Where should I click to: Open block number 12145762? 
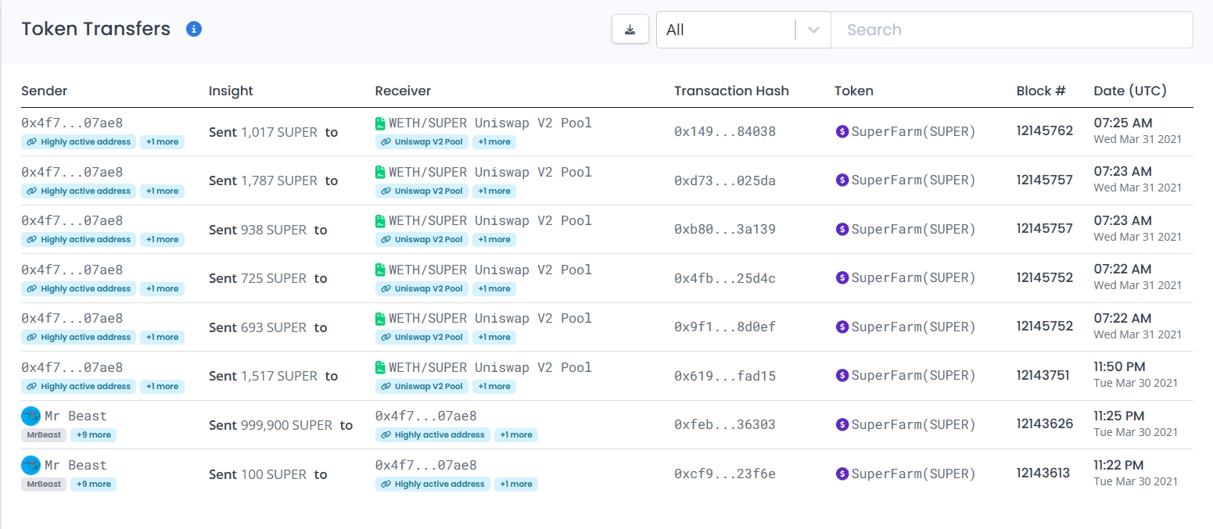1044,131
